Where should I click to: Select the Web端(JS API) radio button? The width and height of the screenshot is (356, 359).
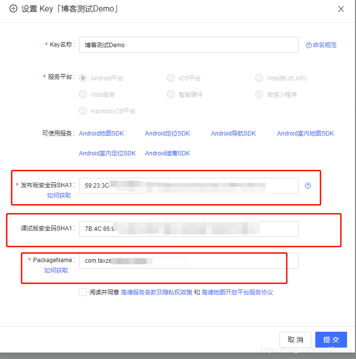click(x=259, y=78)
